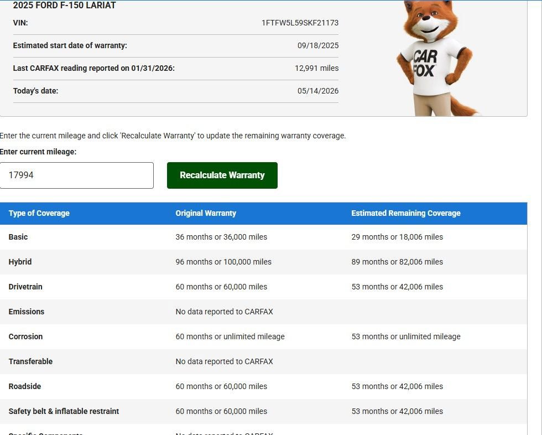
Task: Click Safety belt remaining 53 months or 42,006 miles
Action: tap(397, 412)
